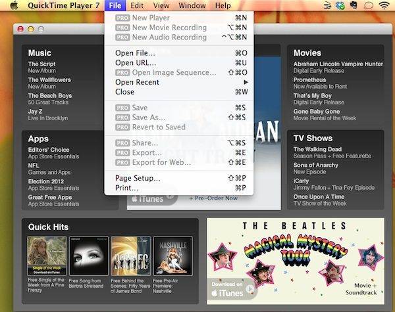Click PRO badge beside Open Image Sequence
Screen dimensions: 395x312
(122, 72)
